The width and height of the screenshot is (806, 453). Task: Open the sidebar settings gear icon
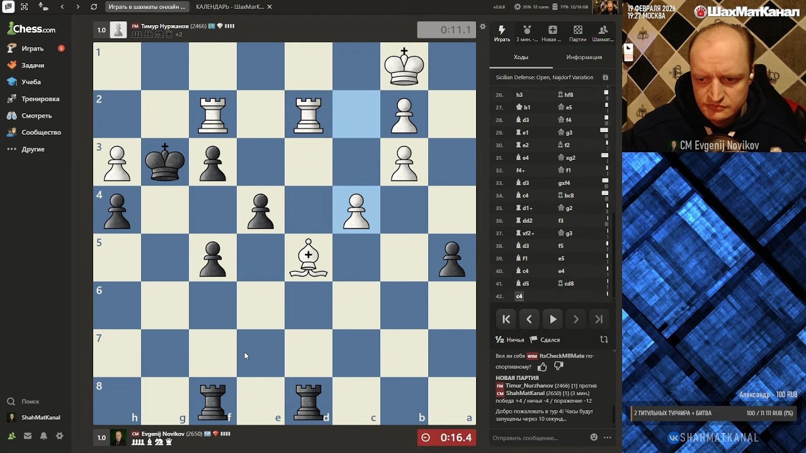point(59,435)
